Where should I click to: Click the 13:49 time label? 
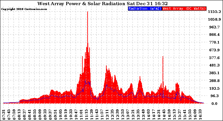(143, 115)
